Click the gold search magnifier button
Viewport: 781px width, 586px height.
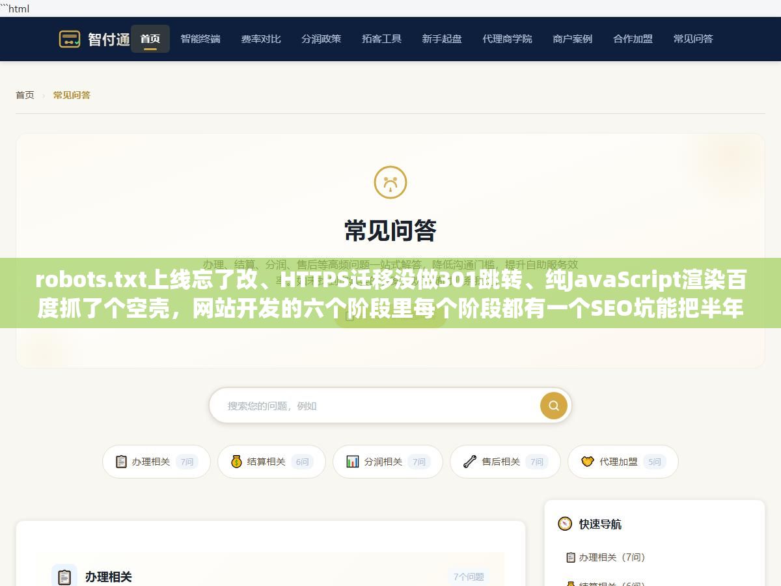pos(554,406)
